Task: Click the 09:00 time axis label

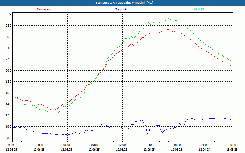Action: (94, 145)
